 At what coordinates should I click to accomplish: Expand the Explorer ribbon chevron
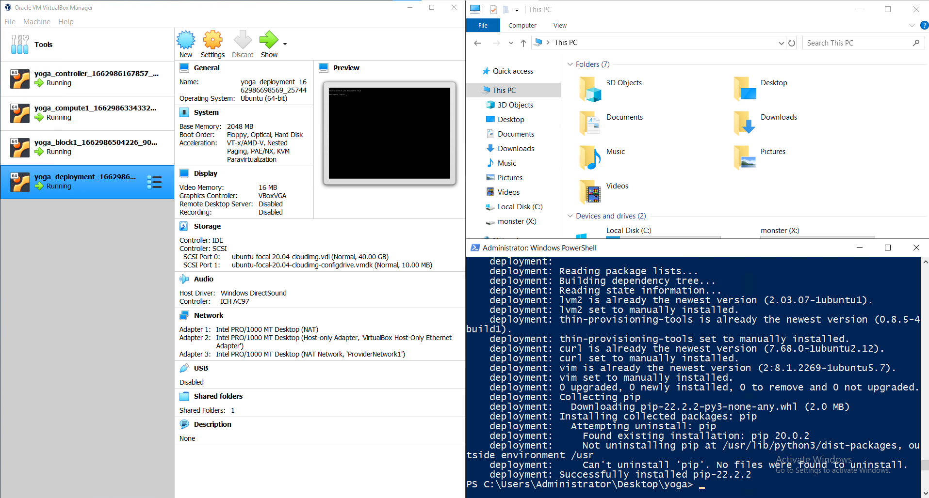[912, 25]
